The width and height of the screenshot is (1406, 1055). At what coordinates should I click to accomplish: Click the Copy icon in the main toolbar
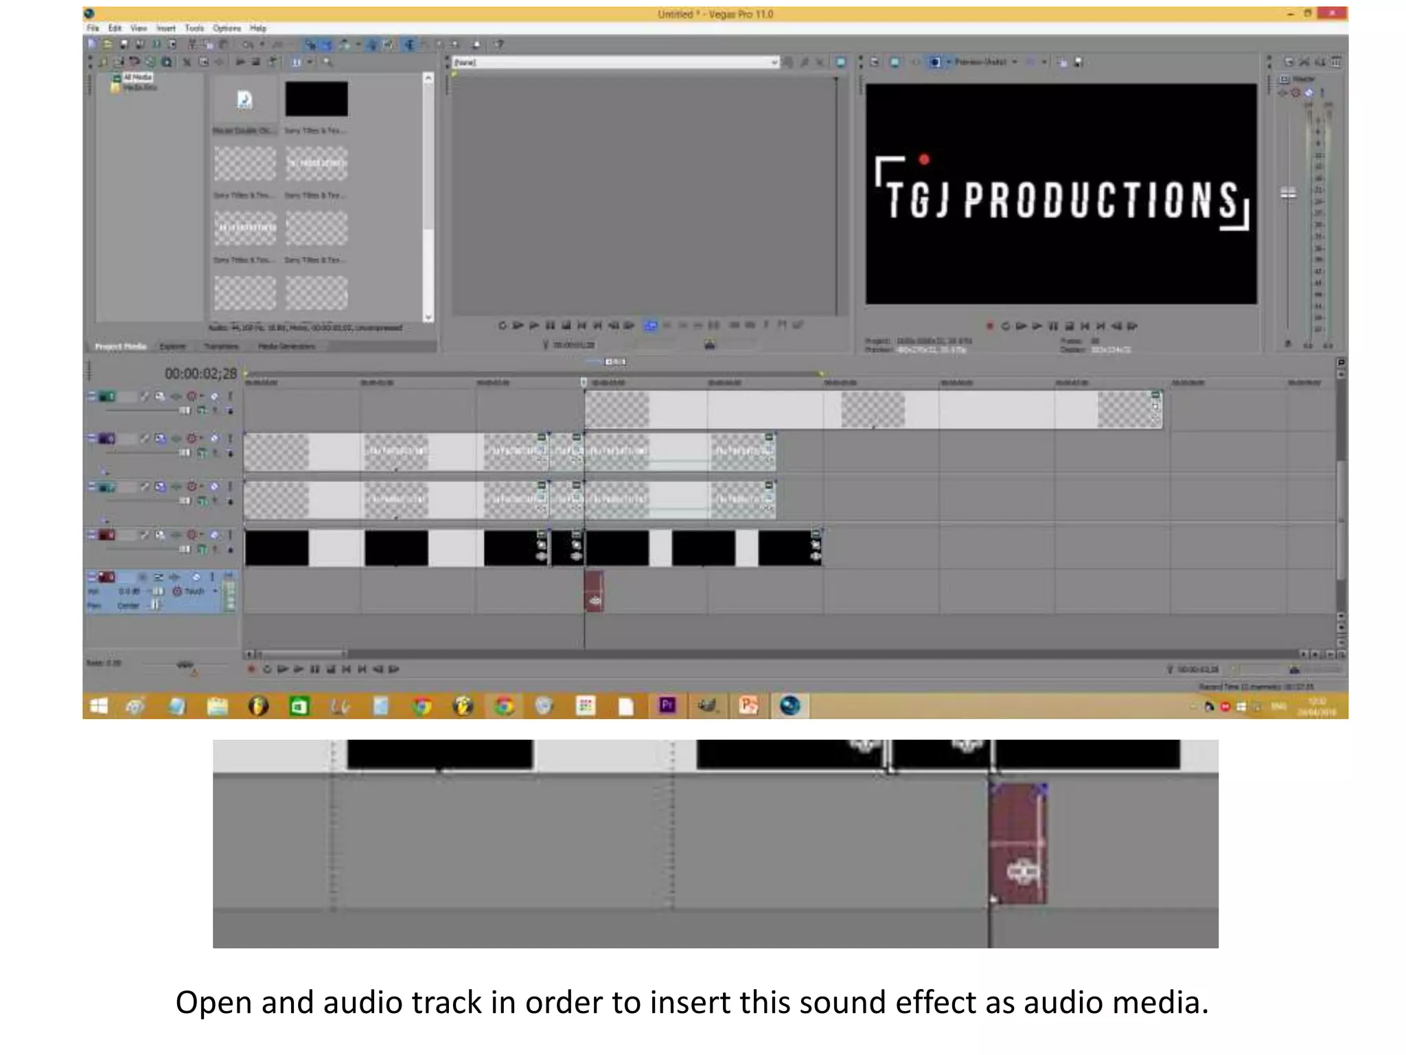coord(208,44)
